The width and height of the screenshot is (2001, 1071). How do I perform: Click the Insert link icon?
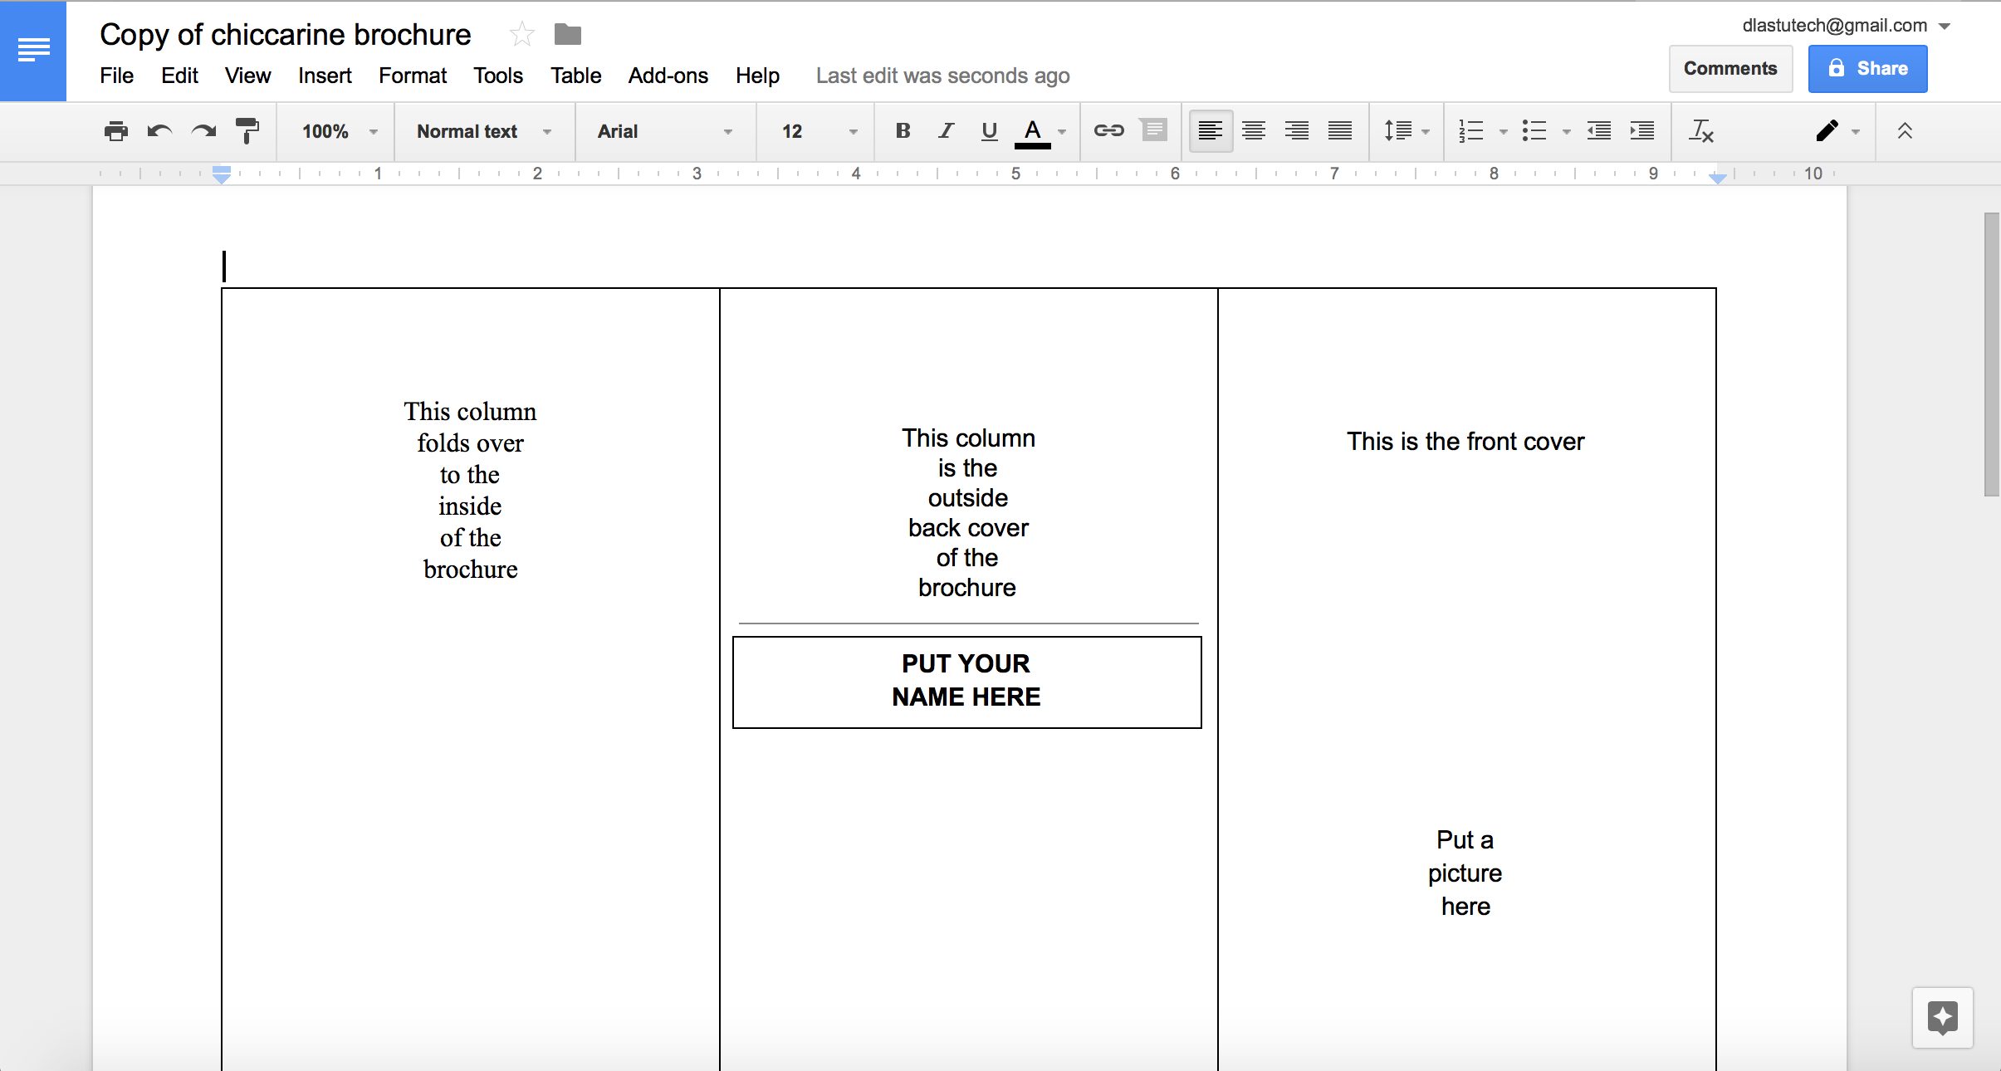(1108, 130)
